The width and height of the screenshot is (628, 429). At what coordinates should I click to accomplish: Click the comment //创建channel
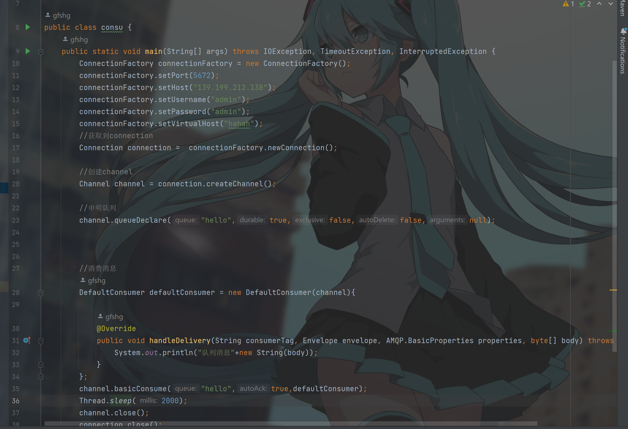(x=106, y=172)
